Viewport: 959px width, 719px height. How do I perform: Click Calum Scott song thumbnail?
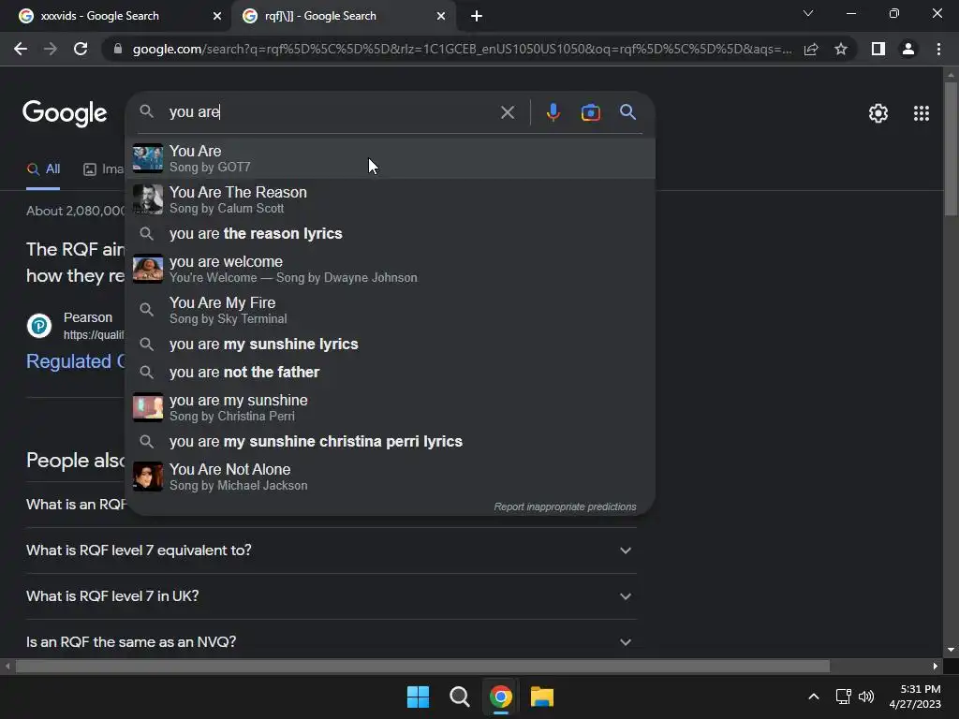(148, 200)
